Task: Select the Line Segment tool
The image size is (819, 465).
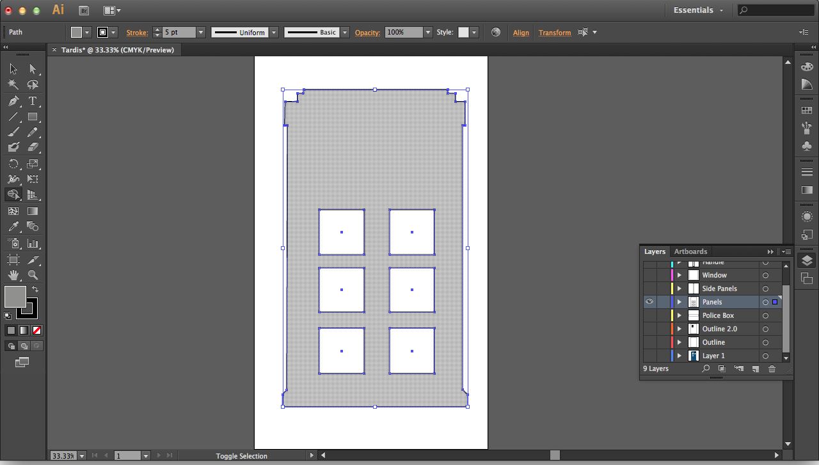Action: [x=13, y=116]
